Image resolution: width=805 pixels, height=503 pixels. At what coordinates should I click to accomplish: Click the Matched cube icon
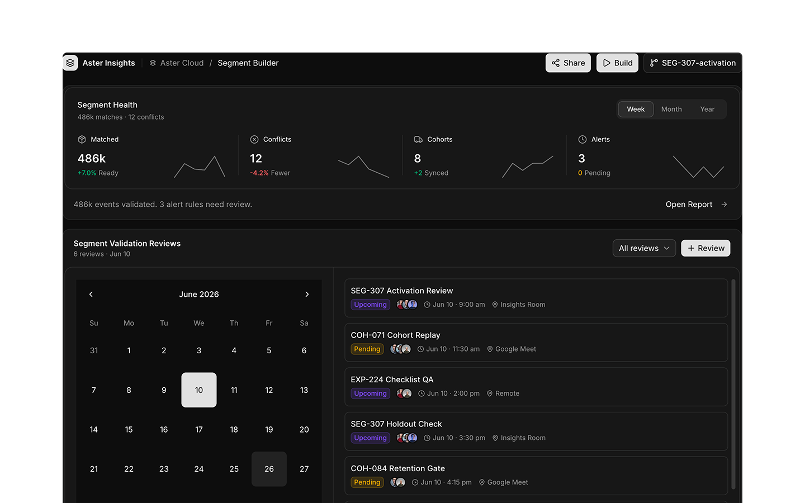pos(82,139)
